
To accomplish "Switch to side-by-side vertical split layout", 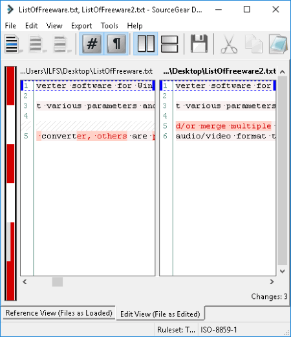I will coord(145,44).
